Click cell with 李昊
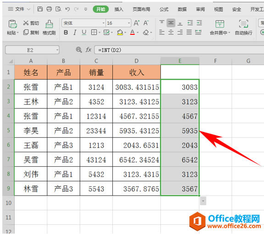 pyautogui.click(x=31, y=131)
